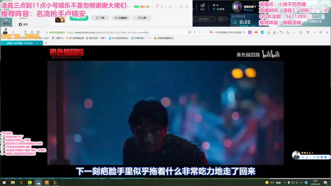Expand the top window dropdown chevron

(x=152, y=7)
